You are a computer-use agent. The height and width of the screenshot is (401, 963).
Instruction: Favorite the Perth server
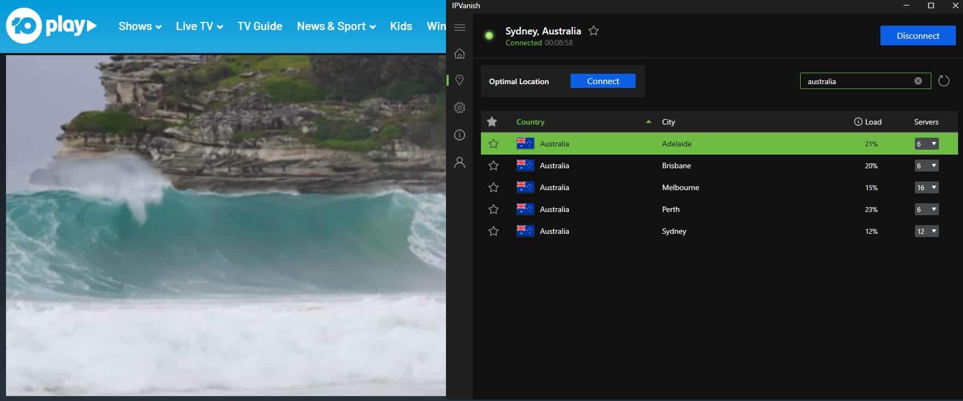(x=494, y=209)
